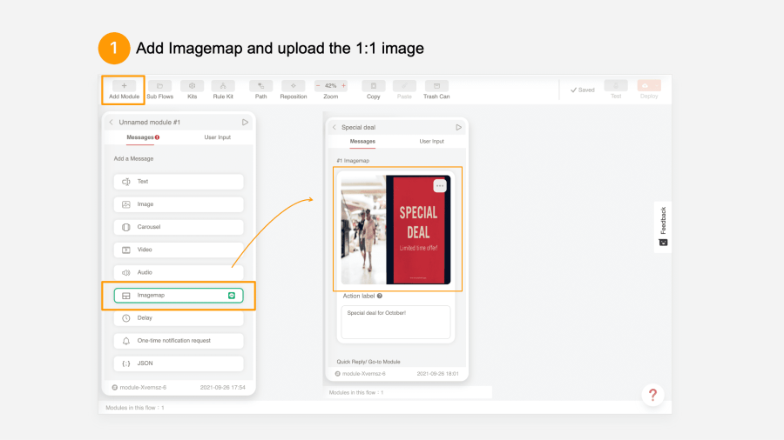Decrease zoom with the minus button

[318, 86]
